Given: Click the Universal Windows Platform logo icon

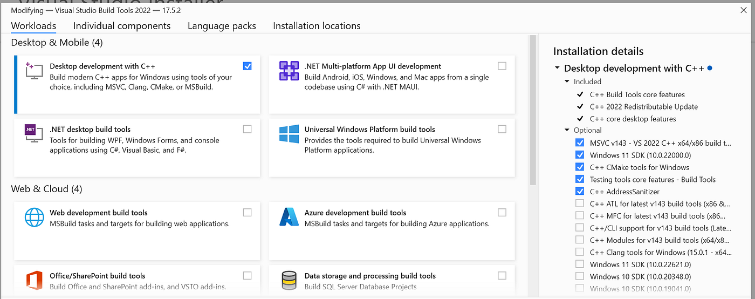Looking at the screenshot, I should (x=289, y=133).
